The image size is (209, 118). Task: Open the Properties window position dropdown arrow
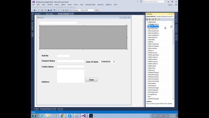169,14
